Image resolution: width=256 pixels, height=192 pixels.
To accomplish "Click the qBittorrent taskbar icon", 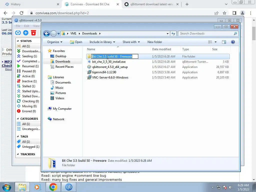I will (x=68, y=187).
